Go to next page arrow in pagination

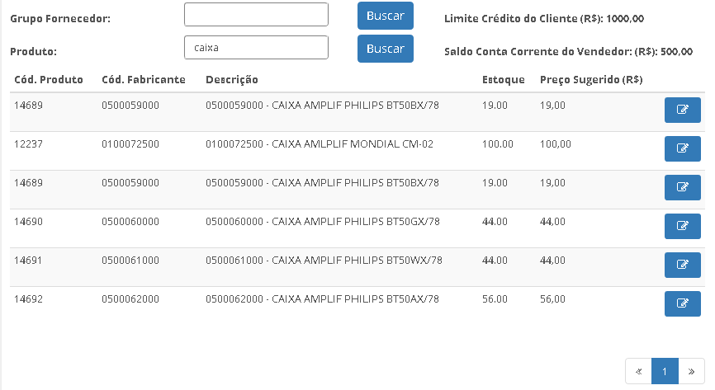(x=691, y=371)
